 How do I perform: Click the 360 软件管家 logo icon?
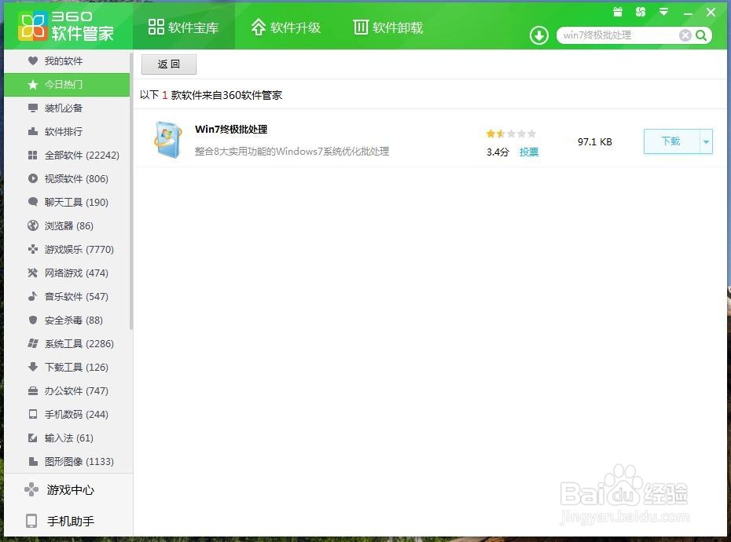pyautogui.click(x=33, y=26)
